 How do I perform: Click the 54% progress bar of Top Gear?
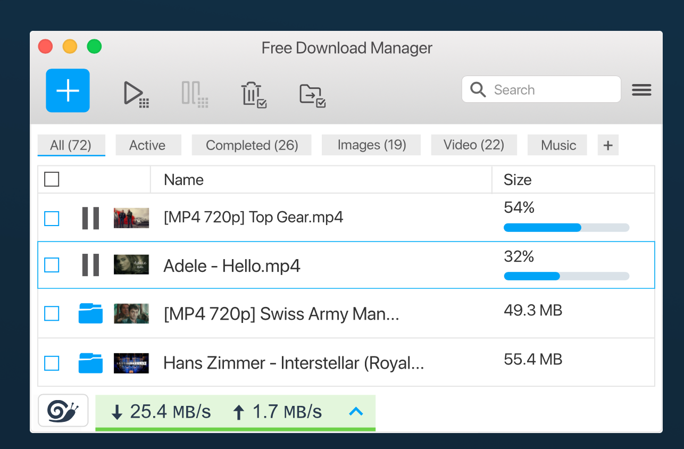click(x=566, y=228)
